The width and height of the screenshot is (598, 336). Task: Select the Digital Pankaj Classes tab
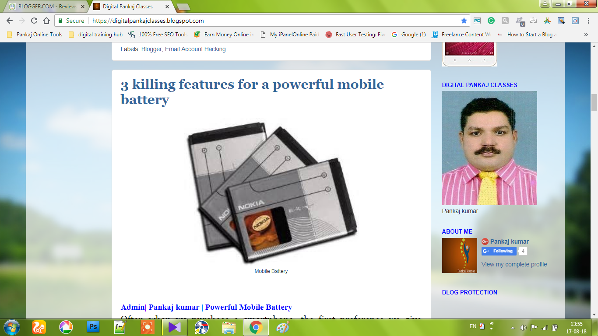tap(131, 7)
